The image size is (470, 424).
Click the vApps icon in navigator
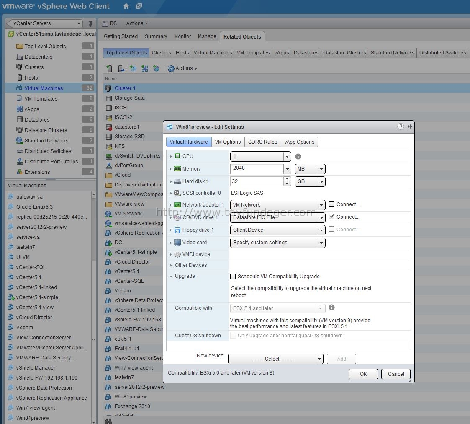point(20,109)
